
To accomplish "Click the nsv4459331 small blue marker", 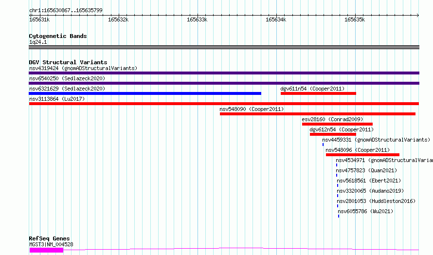I will point(323,145).
